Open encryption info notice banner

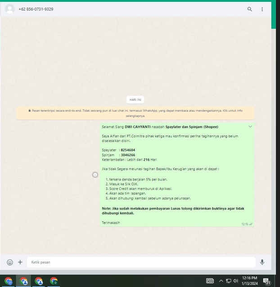[x=135, y=113]
